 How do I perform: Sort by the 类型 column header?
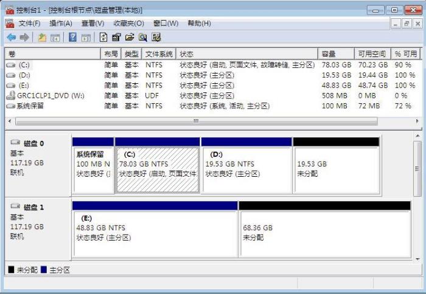tap(131, 54)
